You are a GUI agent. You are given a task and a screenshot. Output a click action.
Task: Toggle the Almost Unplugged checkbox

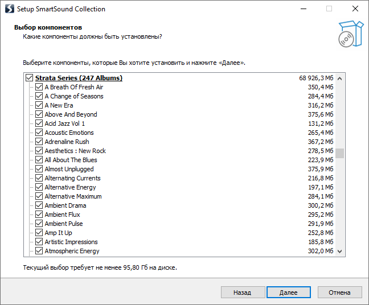39,169
